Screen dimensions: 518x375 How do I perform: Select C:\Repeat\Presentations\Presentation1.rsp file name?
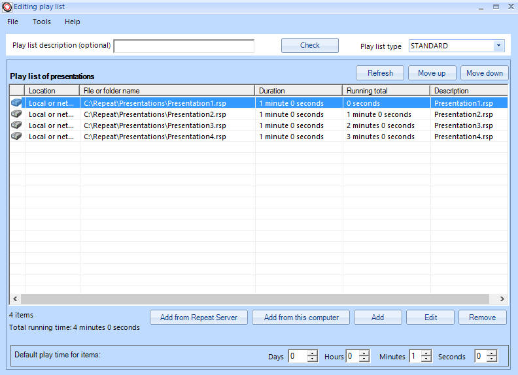click(x=155, y=103)
